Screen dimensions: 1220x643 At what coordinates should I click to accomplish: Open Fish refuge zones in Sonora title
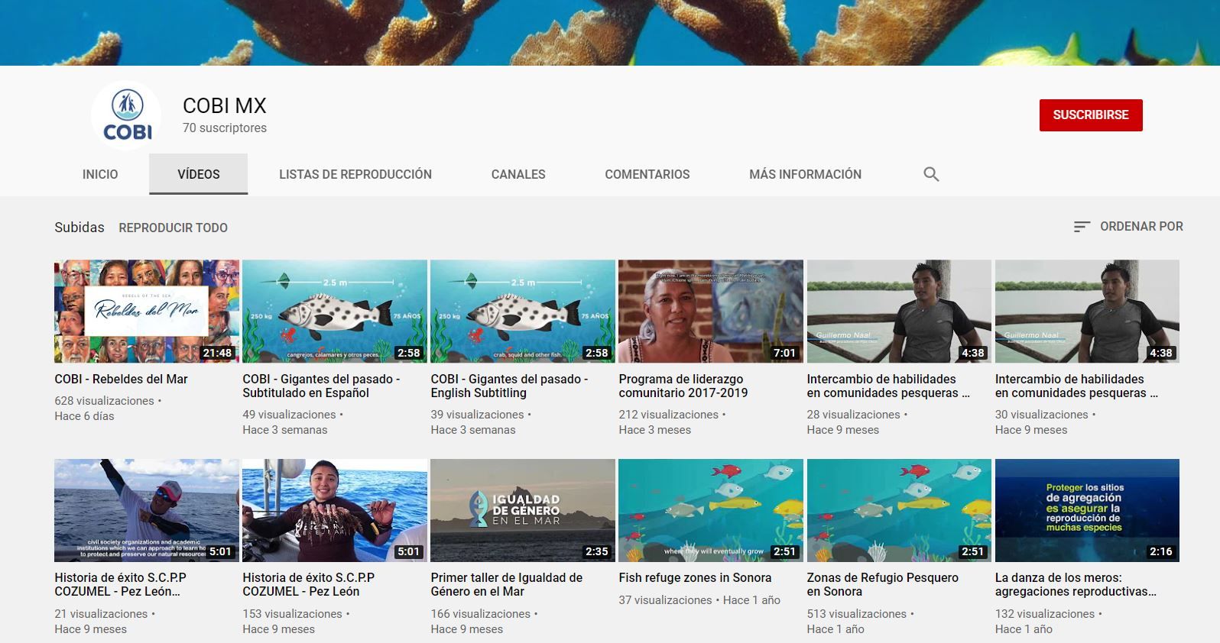tap(695, 578)
